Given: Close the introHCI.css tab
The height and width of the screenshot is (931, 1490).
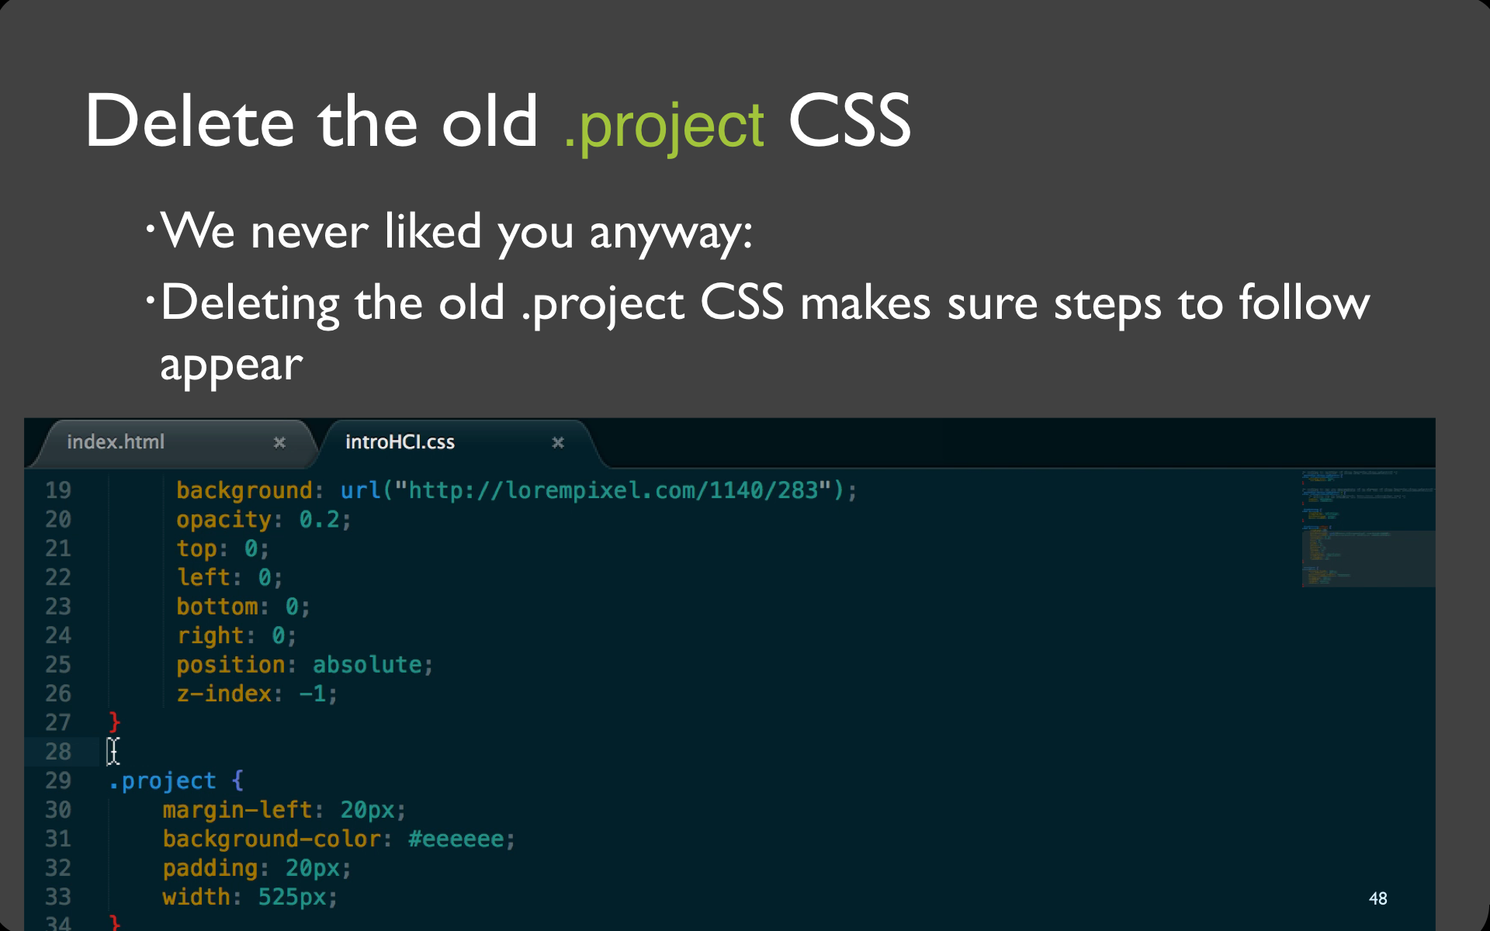Looking at the screenshot, I should point(558,442).
